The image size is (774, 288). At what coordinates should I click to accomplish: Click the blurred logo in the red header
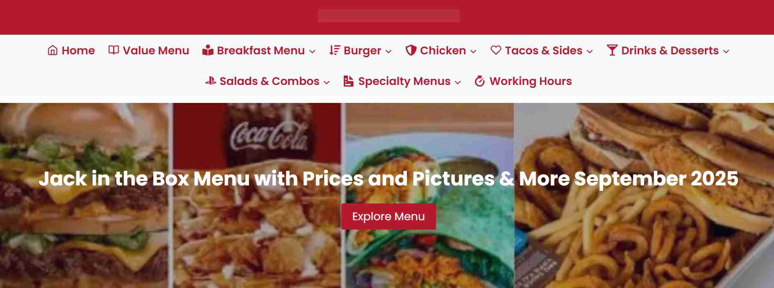[388, 16]
